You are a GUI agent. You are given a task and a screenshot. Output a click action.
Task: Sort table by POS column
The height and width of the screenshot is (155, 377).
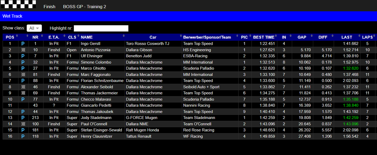[x=10, y=37]
